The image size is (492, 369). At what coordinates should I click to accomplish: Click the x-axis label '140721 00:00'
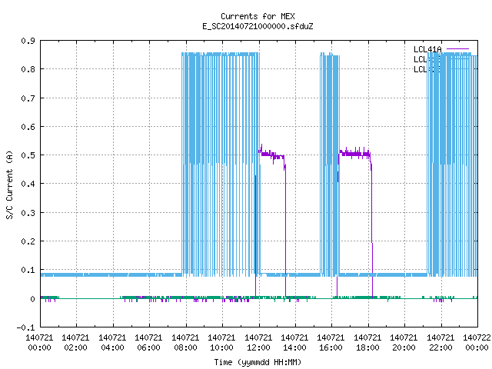tap(39, 343)
